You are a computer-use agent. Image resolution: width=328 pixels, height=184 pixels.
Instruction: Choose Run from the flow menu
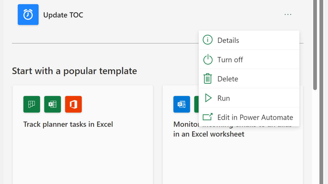point(223,98)
